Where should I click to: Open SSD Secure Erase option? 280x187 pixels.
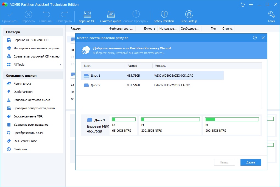pos(25,141)
